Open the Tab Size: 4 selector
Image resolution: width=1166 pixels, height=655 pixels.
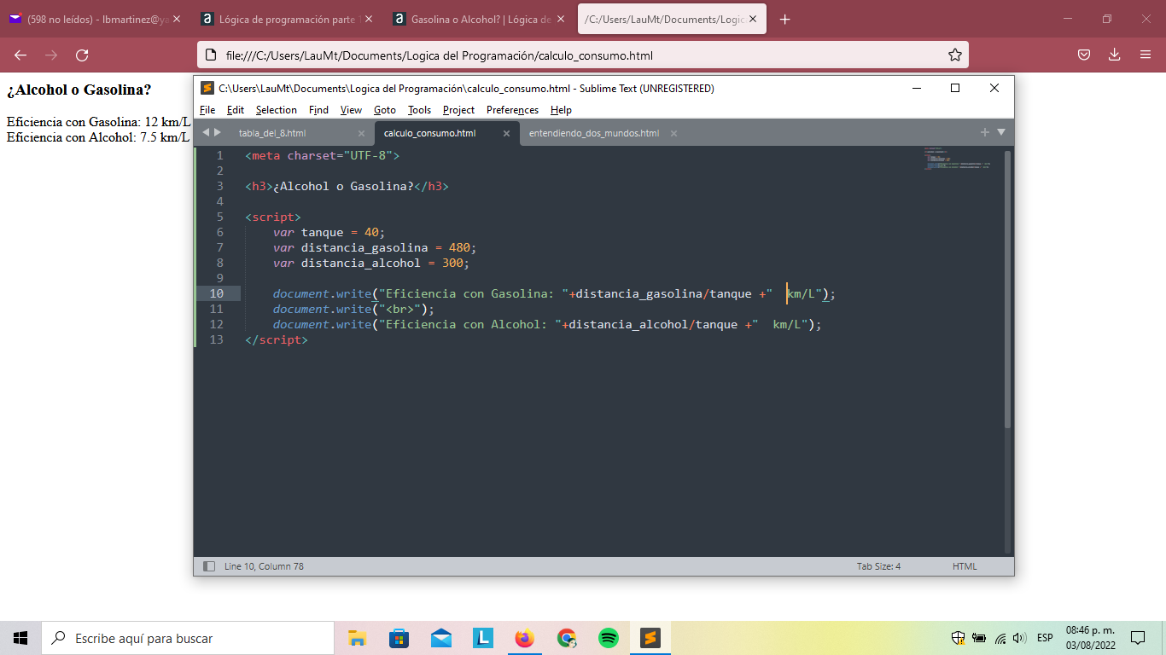[878, 566]
